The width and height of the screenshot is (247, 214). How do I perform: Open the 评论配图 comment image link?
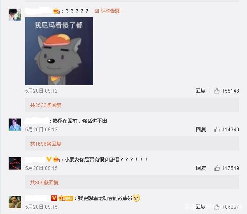(x=107, y=11)
